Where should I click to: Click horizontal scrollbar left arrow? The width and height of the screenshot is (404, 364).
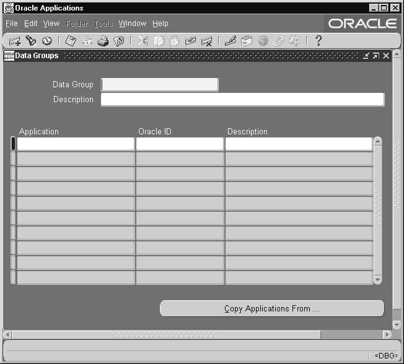(7, 335)
